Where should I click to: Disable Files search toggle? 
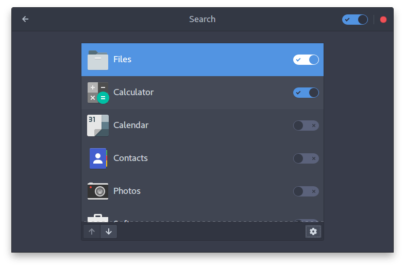coord(306,60)
